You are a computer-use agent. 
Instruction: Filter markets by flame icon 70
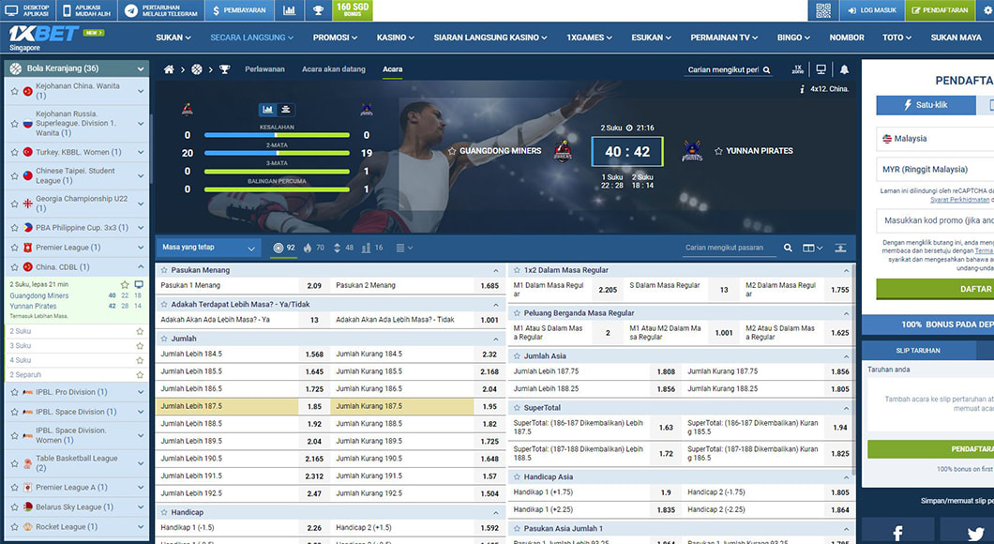click(314, 248)
